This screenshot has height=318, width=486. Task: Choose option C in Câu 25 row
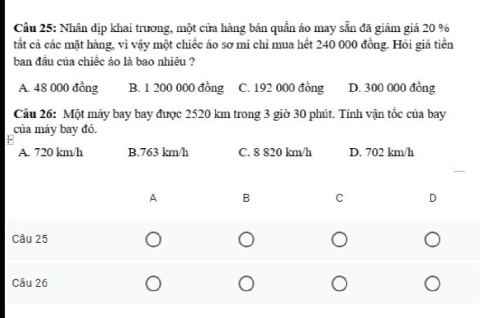point(339,240)
